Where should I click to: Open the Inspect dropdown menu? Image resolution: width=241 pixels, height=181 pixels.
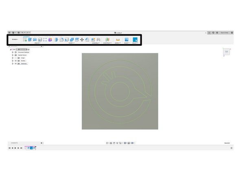(118, 43)
